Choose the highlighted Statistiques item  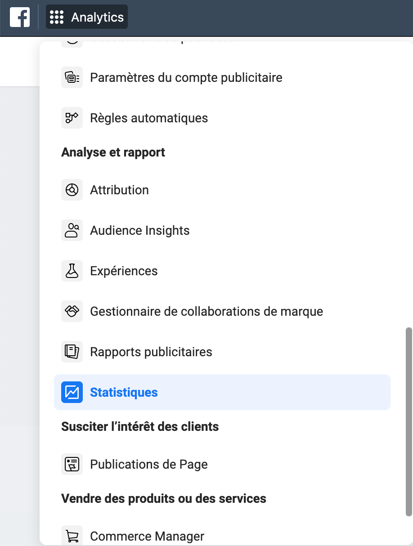pyautogui.click(x=124, y=392)
